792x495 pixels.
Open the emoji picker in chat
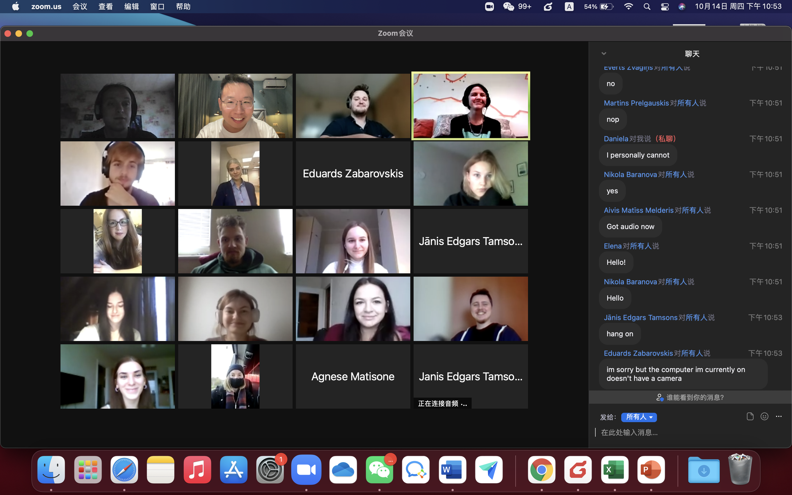(764, 416)
